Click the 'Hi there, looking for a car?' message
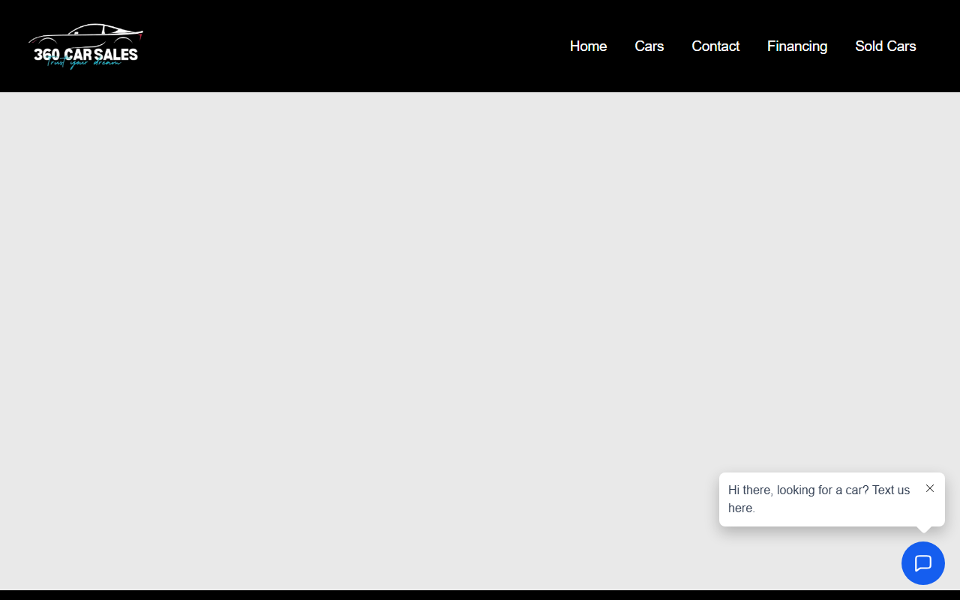The height and width of the screenshot is (600, 960). point(819,499)
